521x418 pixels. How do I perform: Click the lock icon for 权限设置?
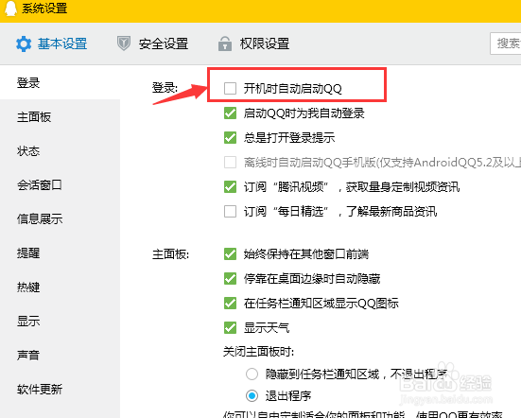coord(225,44)
